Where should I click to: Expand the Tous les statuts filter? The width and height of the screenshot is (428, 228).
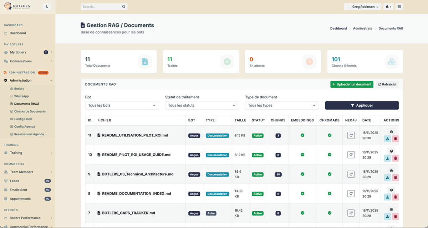202,105
